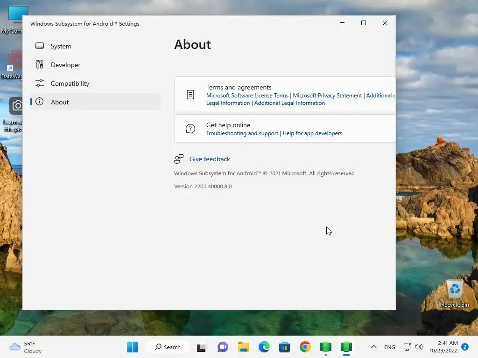478x358 pixels.
Task: Open Troubleshooting and support link
Action: (x=242, y=133)
